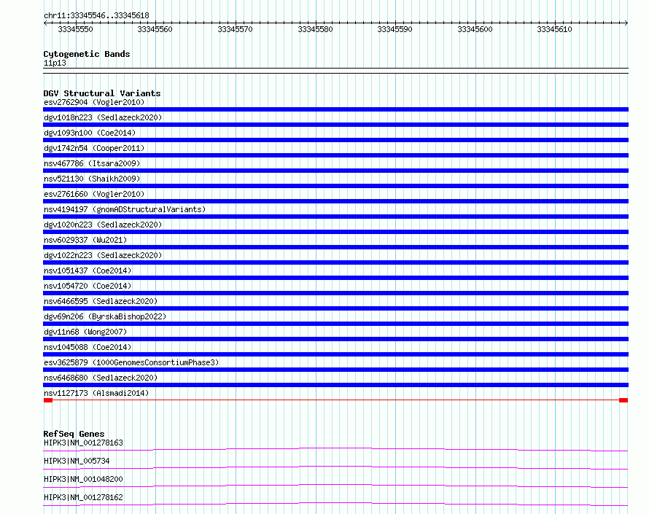Click the red nsv1127173 variant line
The image size is (649, 514).
pos(335,400)
